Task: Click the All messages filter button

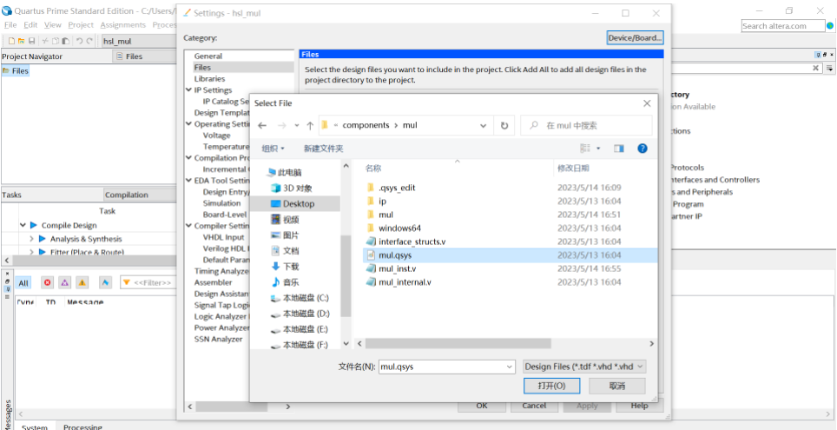Action: click(x=23, y=282)
